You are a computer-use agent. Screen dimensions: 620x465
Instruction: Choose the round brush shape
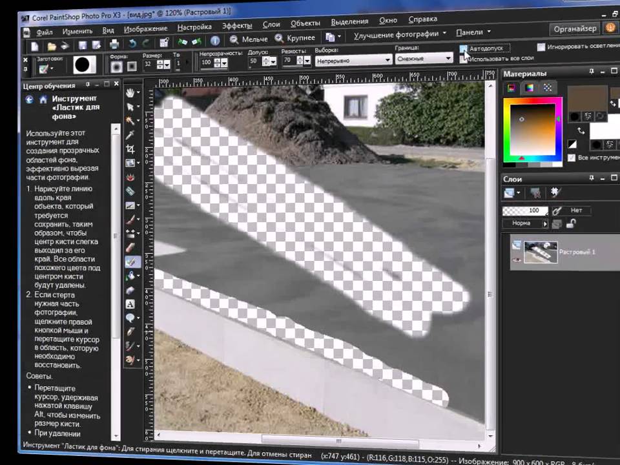[x=116, y=67]
